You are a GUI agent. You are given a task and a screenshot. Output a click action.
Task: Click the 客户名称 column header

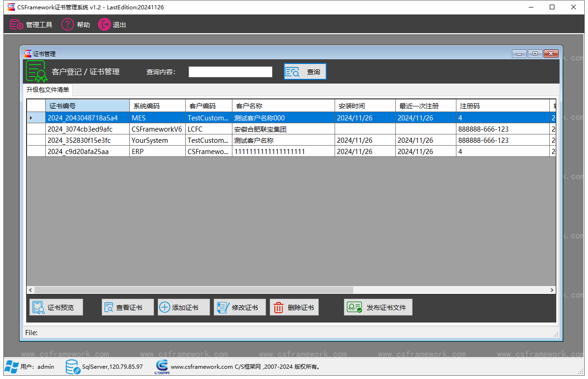(x=283, y=106)
